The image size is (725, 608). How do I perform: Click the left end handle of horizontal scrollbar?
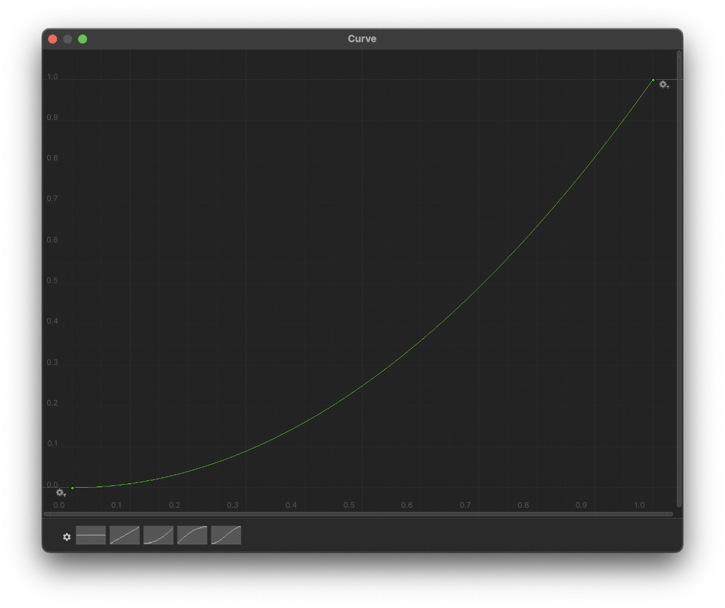click(x=46, y=514)
